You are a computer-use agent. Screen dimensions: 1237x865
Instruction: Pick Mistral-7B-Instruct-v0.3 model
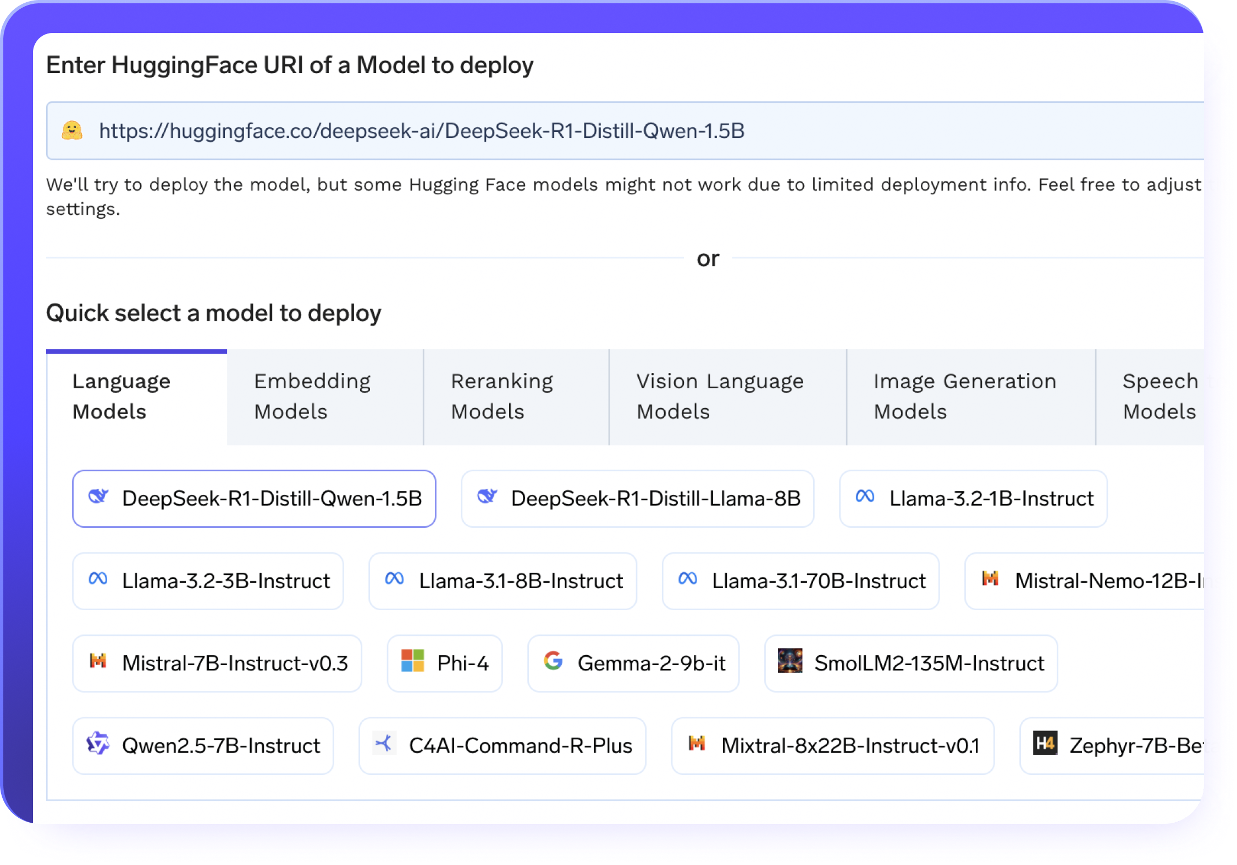(217, 663)
